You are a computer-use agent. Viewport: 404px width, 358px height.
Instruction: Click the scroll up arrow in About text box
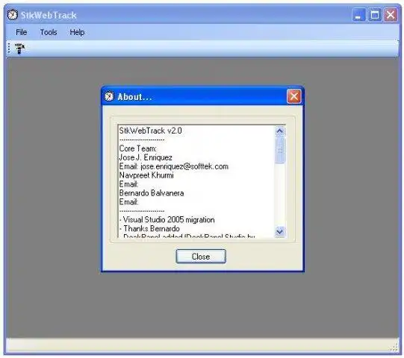click(x=280, y=131)
